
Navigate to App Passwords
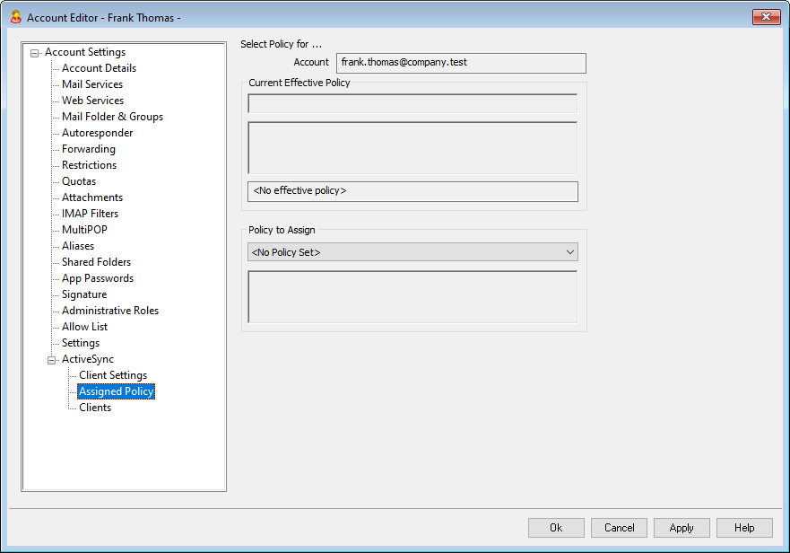tap(97, 278)
